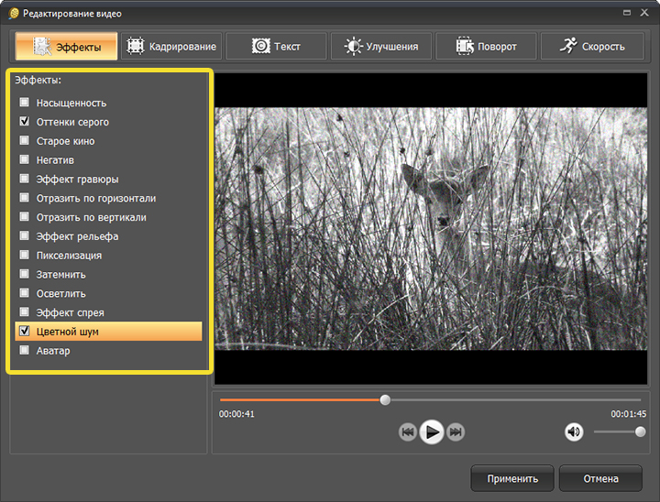
Task: Click the volume slider handle
Action: tap(640, 431)
